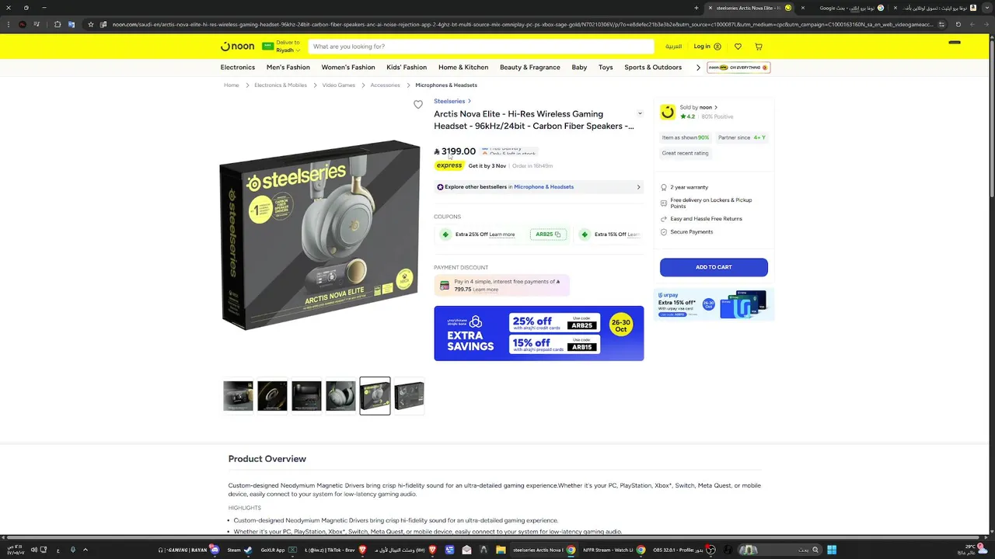
Task: Go to the Home breadcrumb
Action: (x=232, y=85)
